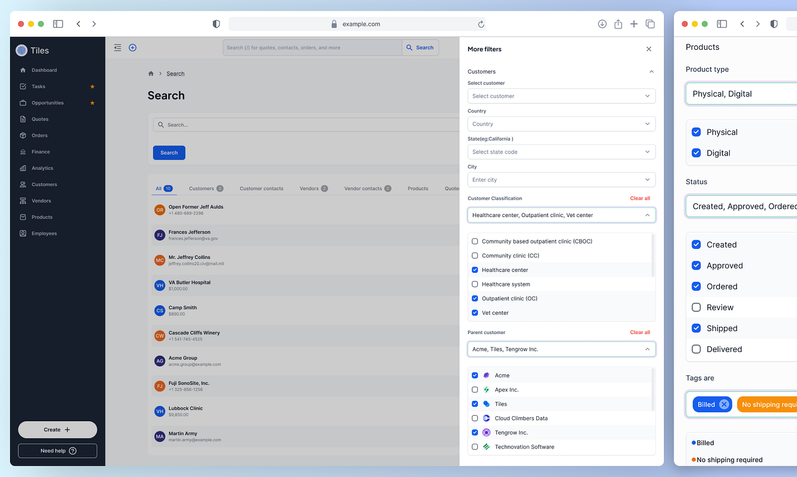Select the Quotes icon in the sidebar
The image size is (797, 477).
(x=23, y=119)
